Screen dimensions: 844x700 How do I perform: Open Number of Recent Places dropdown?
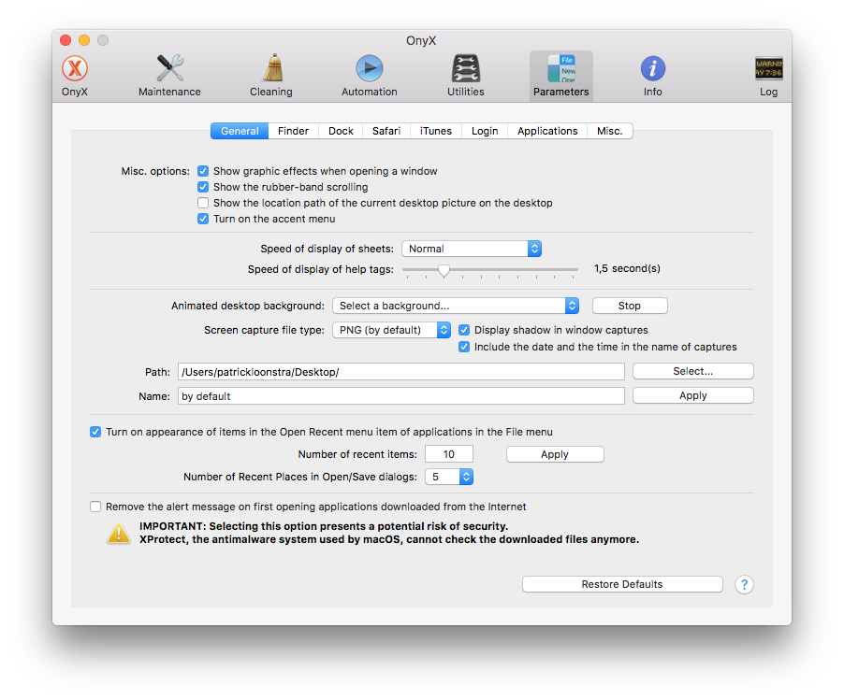click(x=449, y=477)
